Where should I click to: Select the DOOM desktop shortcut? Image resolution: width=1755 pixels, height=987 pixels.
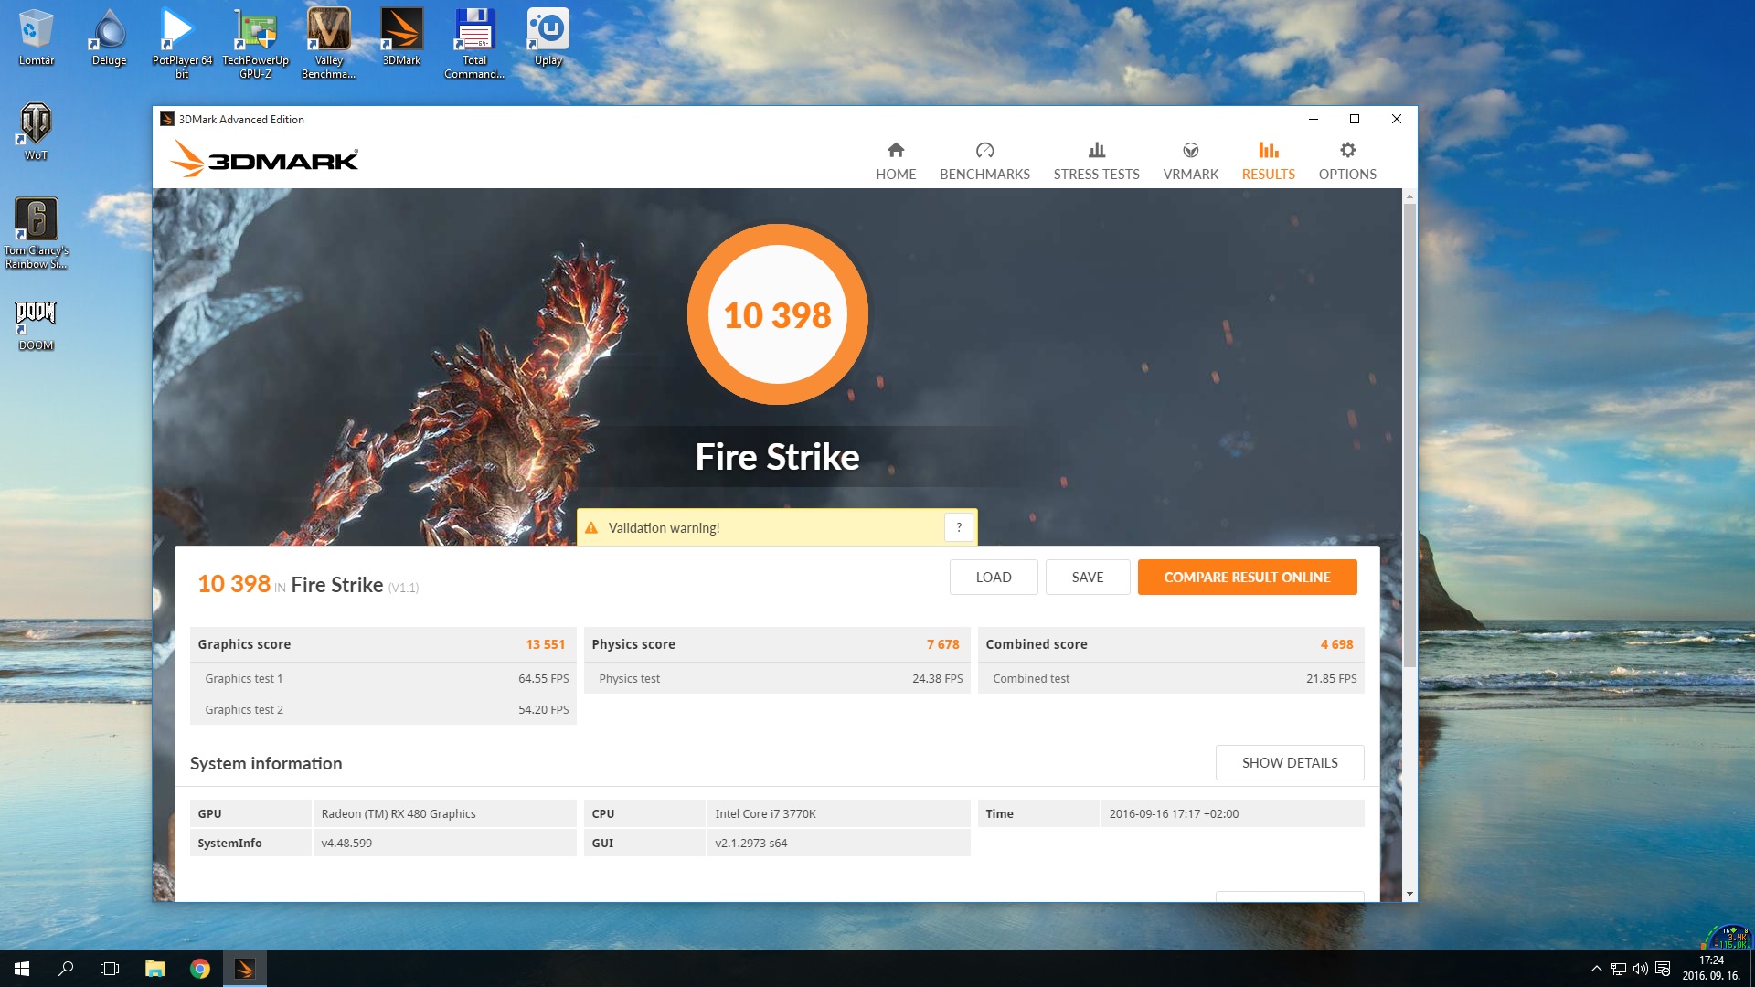point(36,326)
